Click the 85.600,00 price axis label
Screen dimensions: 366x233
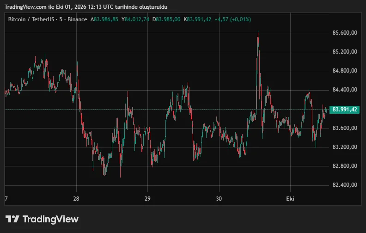click(x=345, y=33)
